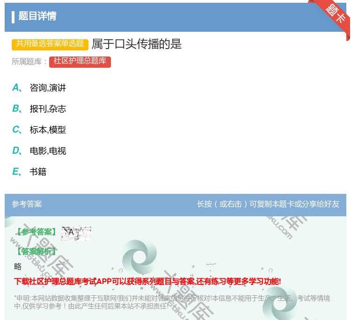The width and height of the screenshot is (351, 320).
Task: Pick the 电影,电视 answer option
Action: (48, 151)
